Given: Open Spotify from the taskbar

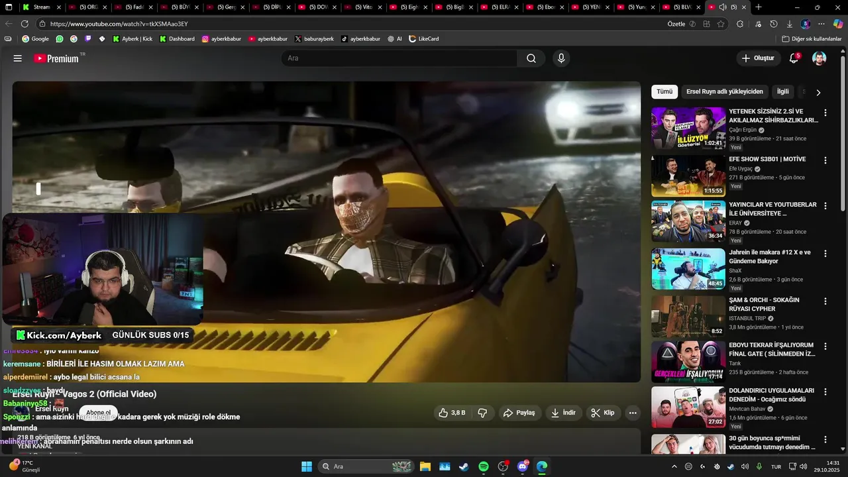Looking at the screenshot, I should 484,466.
